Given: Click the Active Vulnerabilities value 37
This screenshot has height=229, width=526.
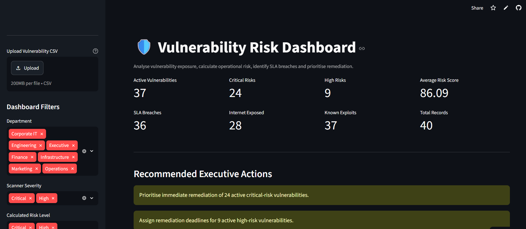Looking at the screenshot, I should coord(140,93).
